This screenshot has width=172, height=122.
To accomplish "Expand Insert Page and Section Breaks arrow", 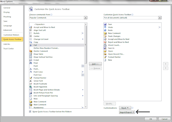I will point(83,90).
